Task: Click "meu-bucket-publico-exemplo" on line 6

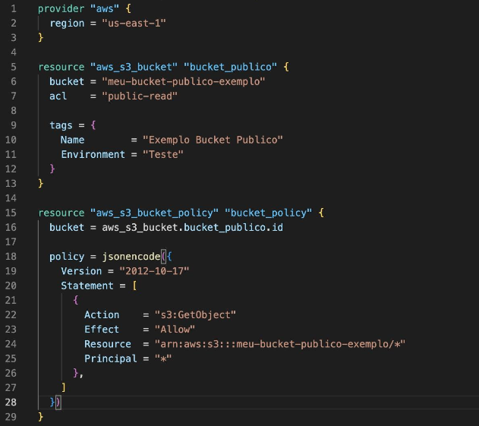Action: coord(183,81)
